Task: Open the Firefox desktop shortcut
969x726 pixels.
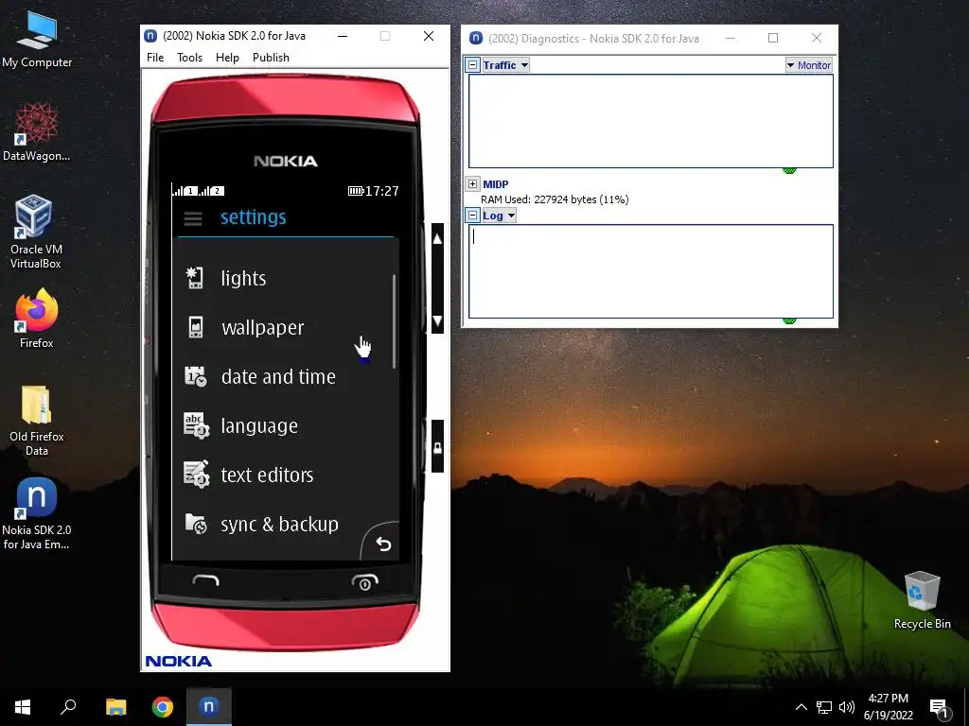Action: (37, 319)
